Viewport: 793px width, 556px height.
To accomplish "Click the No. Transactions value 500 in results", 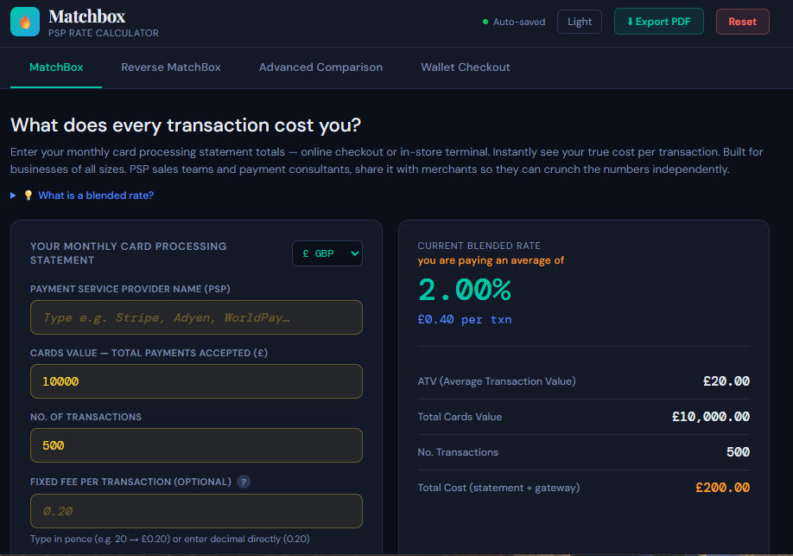I will point(738,452).
